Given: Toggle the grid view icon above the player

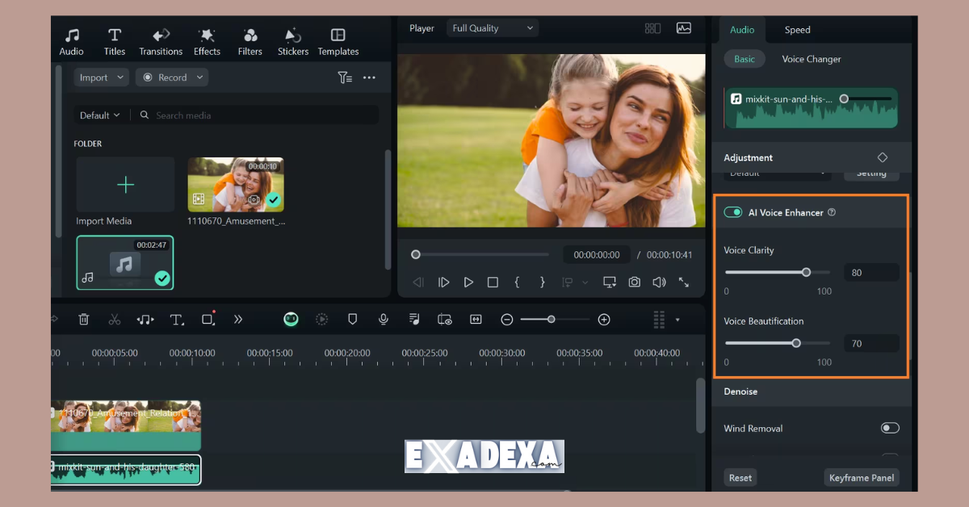Looking at the screenshot, I should click(x=652, y=27).
